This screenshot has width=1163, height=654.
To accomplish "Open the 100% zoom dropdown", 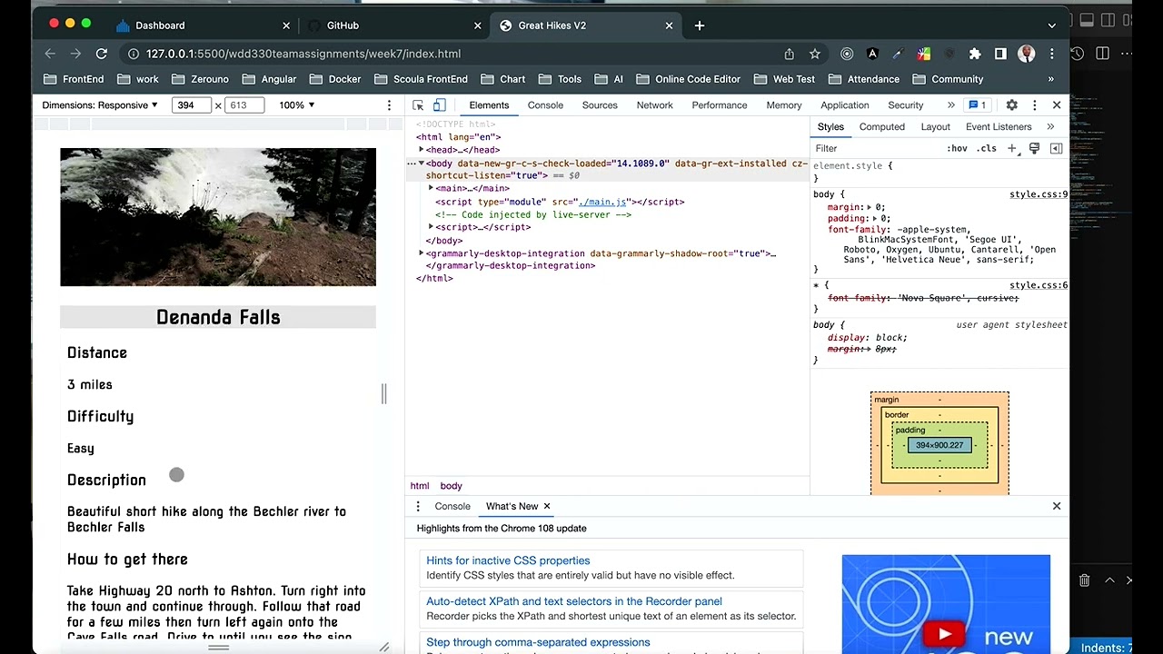I will 297,105.
